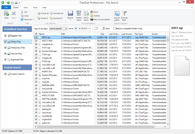Open quick access toolbar customize dropdown

pos(19,3)
